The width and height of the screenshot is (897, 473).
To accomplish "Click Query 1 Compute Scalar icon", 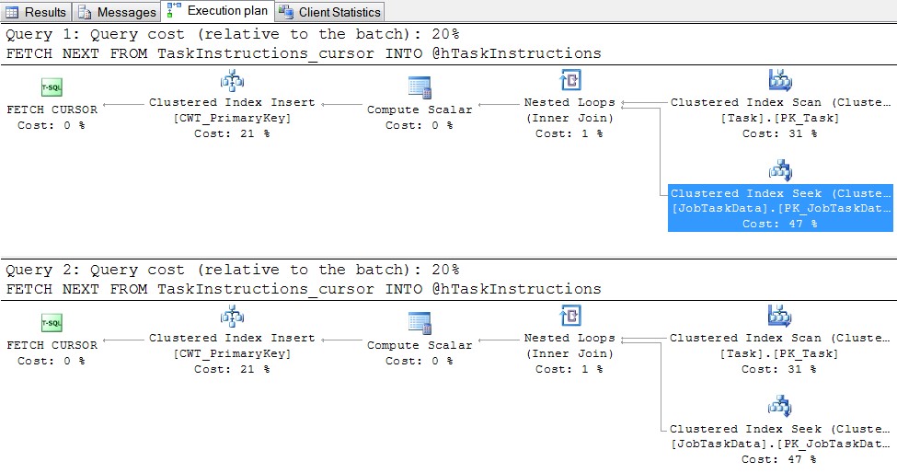I will (x=420, y=88).
